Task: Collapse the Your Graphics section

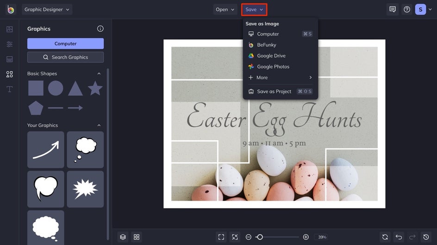Action: tap(99, 125)
